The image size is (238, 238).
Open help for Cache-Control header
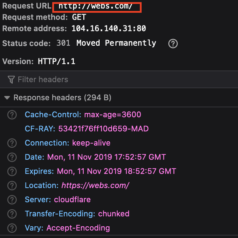(x=12, y=115)
